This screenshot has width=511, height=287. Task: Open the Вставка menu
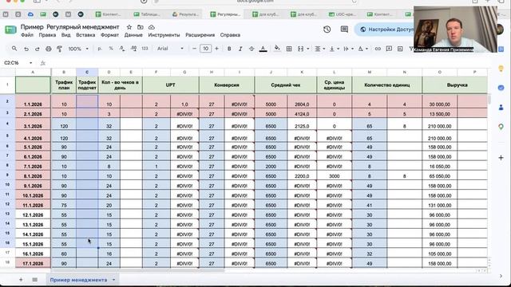coord(85,35)
